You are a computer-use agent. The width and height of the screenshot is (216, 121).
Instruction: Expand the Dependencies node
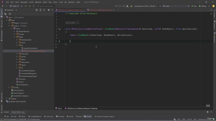pyautogui.click(x=14, y=31)
